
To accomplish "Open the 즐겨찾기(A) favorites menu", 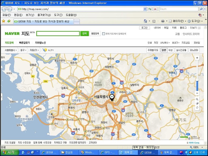I will tap(44, 15).
